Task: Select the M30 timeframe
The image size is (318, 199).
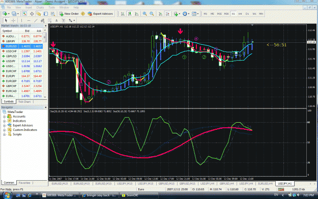Action: (x=226, y=14)
